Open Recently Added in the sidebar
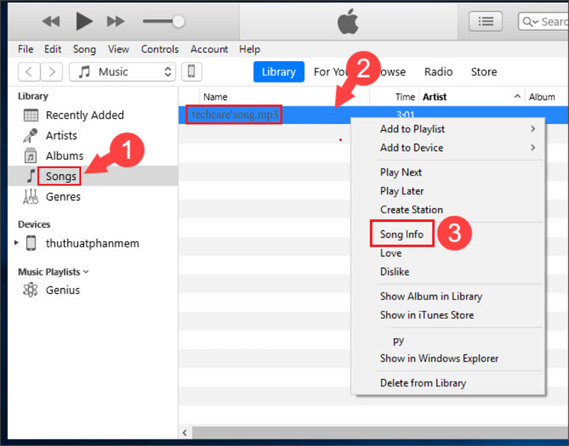 pos(84,115)
